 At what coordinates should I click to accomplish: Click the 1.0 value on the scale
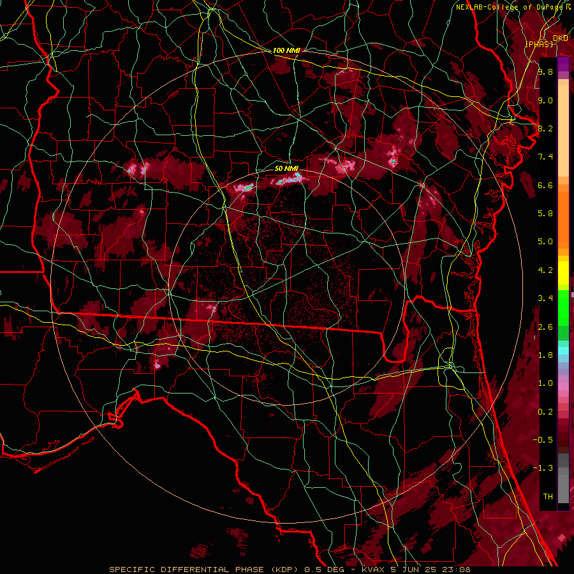pos(545,383)
